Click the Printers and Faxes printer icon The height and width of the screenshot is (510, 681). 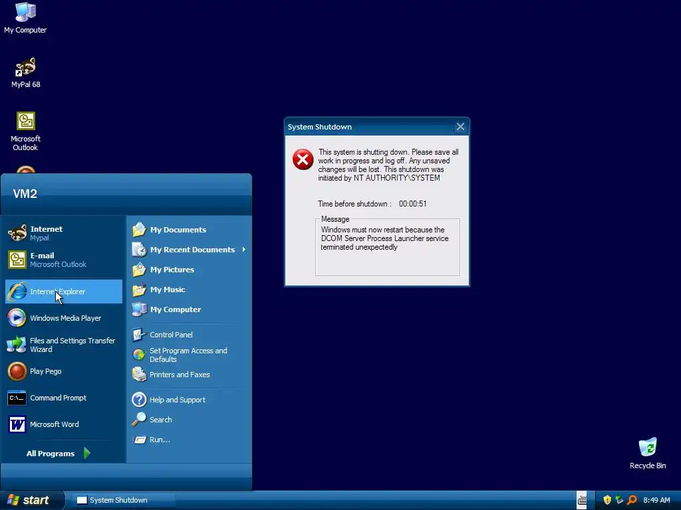click(x=139, y=375)
